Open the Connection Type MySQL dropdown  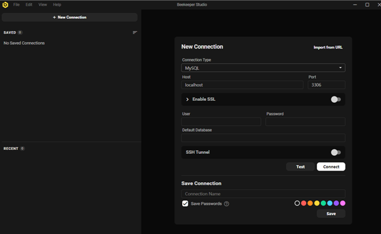[263, 68]
